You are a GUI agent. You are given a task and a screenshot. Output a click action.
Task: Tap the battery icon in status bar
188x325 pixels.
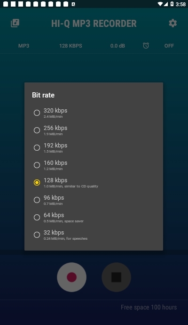click(x=172, y=4)
